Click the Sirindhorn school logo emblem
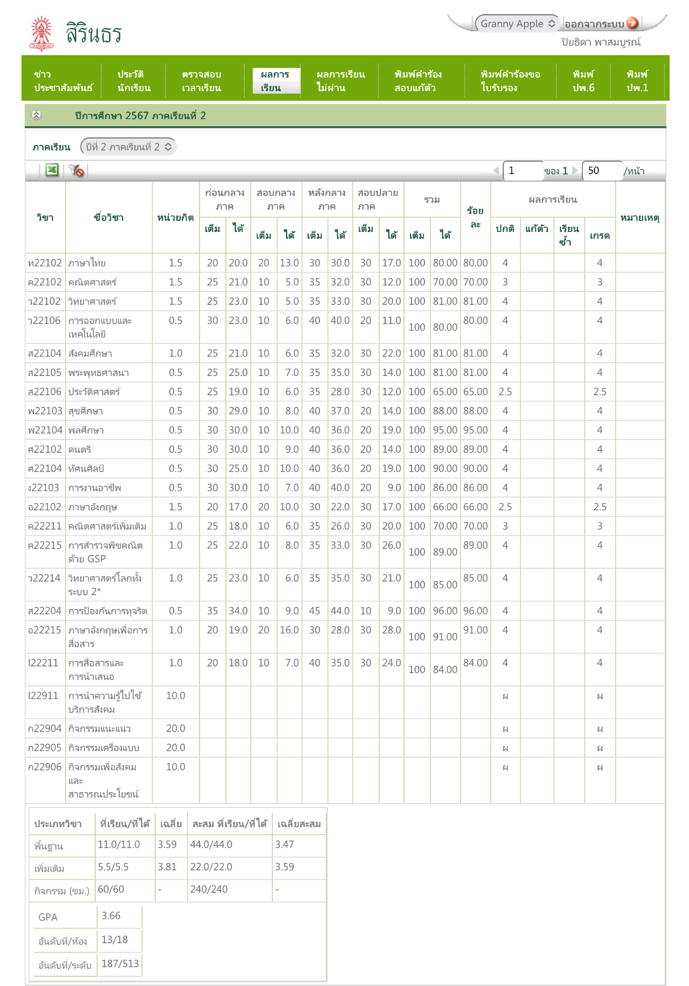This screenshot has width=689, height=986. coord(42,34)
